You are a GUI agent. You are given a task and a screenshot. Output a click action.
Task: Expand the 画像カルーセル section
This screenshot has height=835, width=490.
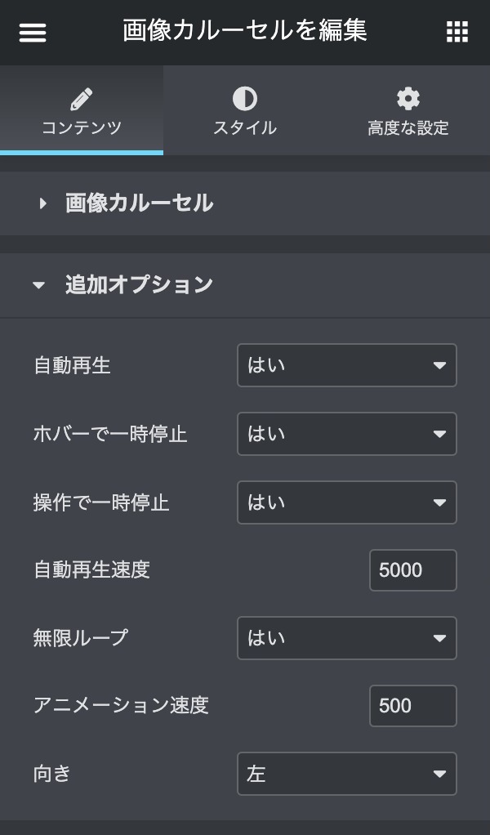[139, 203]
